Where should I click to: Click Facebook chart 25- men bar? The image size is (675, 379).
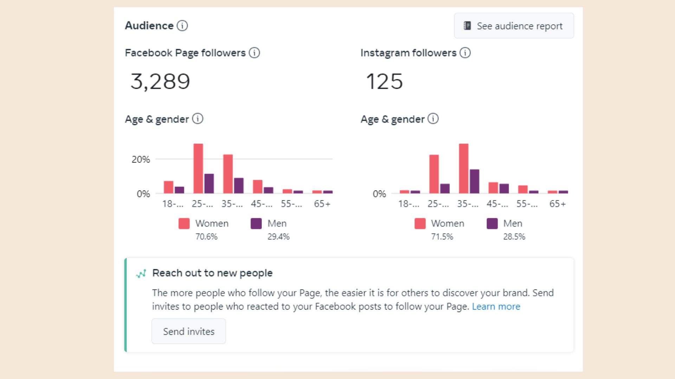tap(209, 184)
